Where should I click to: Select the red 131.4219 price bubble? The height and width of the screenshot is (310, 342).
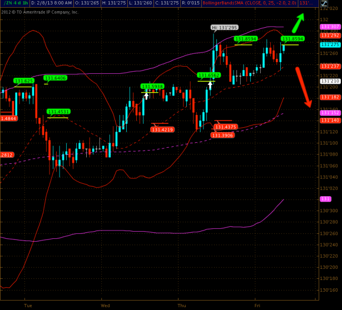pyautogui.click(x=162, y=129)
